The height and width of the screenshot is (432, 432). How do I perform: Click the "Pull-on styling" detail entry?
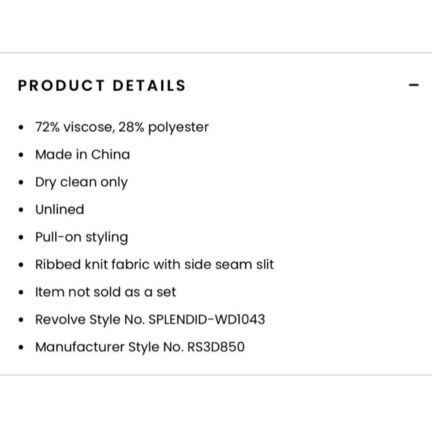tap(82, 237)
